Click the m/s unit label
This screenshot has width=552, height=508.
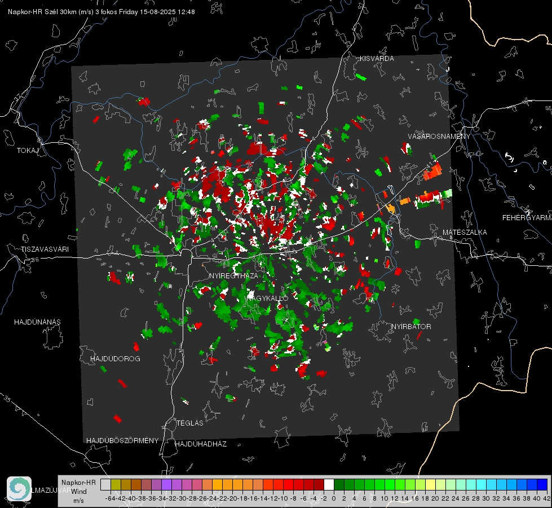[78, 501]
